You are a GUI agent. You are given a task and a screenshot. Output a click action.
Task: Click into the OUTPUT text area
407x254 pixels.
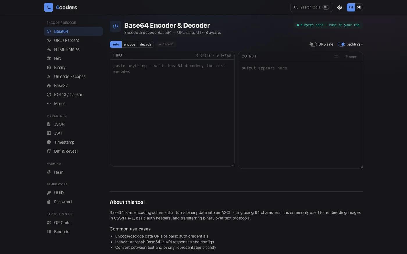(x=300, y=115)
